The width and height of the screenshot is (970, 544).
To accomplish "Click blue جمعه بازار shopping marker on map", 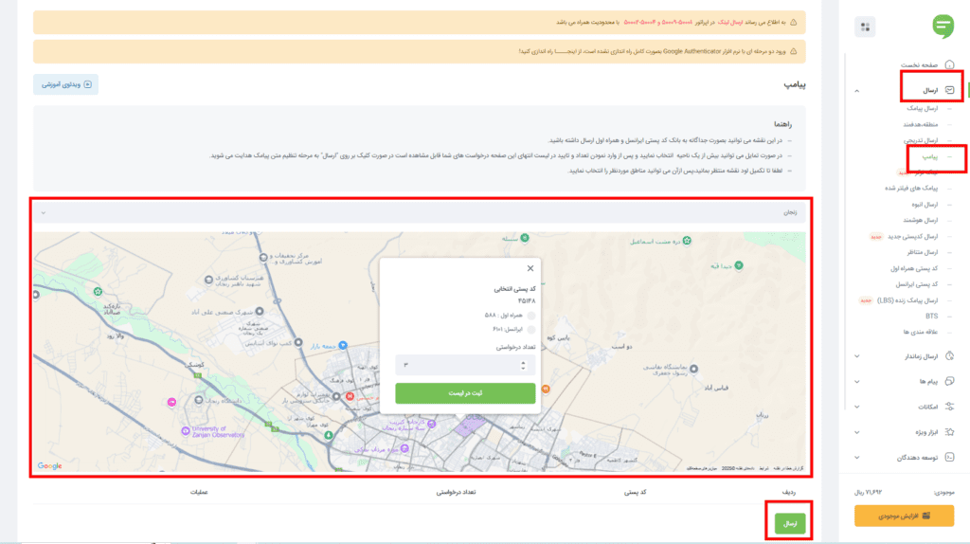I will coord(343,345).
